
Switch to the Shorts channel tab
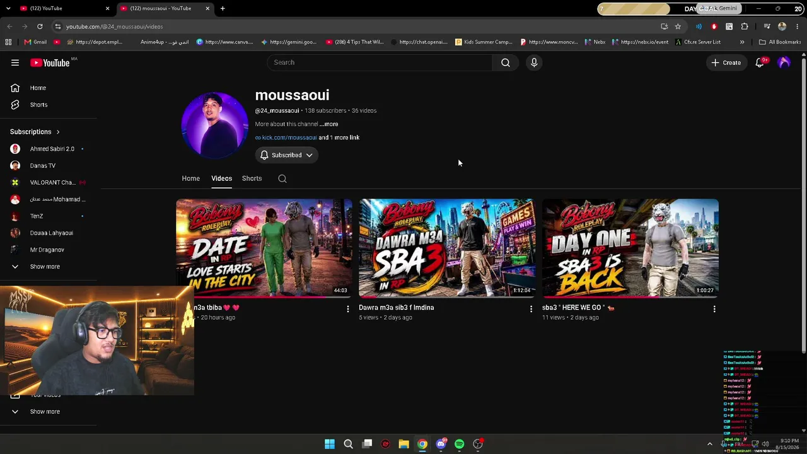point(252,178)
